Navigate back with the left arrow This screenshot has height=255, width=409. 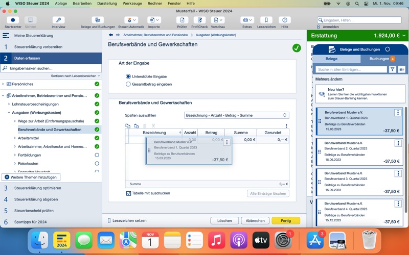click(111, 35)
